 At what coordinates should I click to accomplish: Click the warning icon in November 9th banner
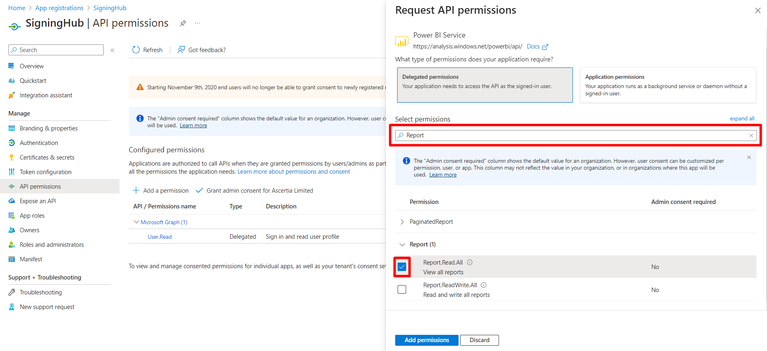[x=140, y=87]
